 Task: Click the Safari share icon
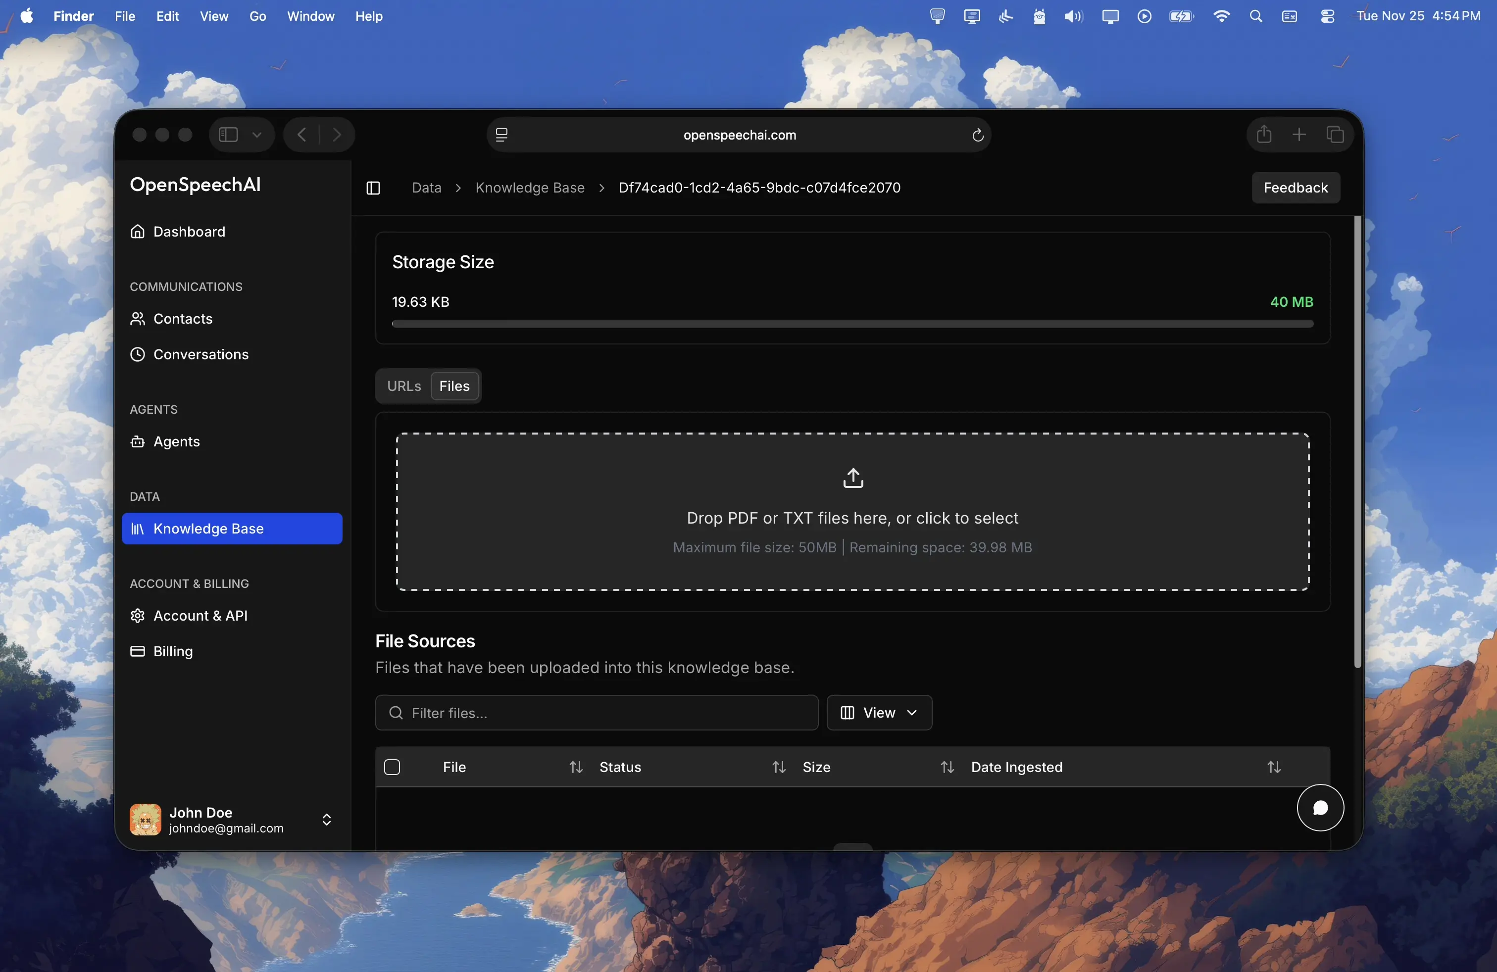[1264, 135]
